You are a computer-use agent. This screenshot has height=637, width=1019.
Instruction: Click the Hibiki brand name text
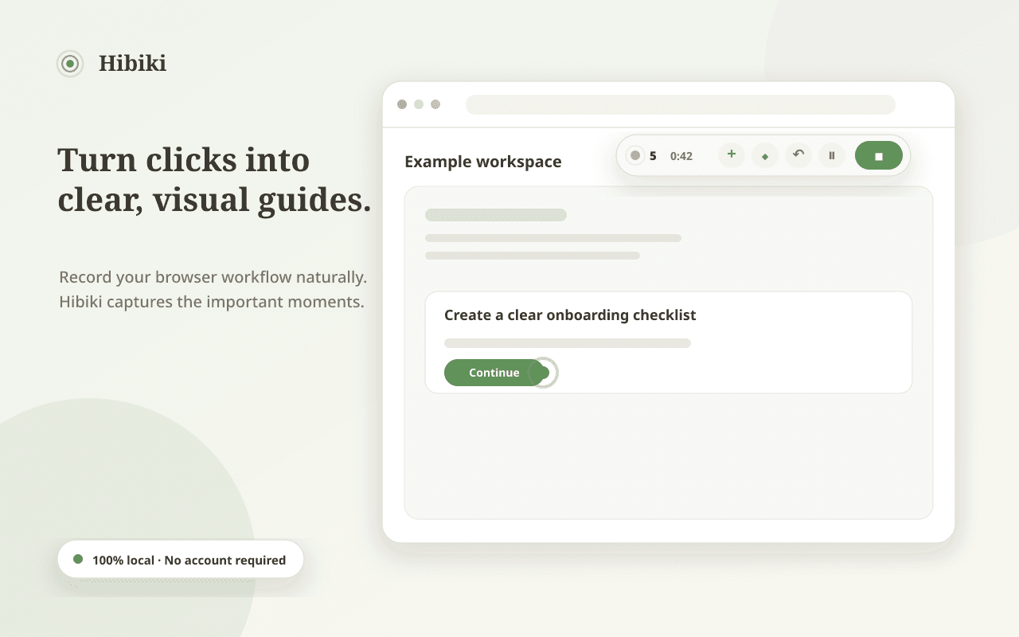(133, 64)
